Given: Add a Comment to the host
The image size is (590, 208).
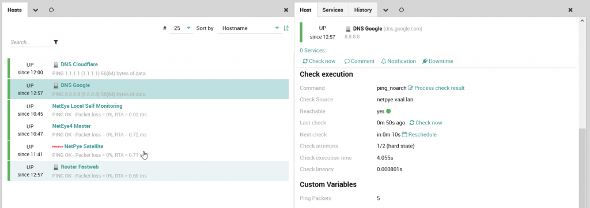Looking at the screenshot, I should coord(360,61).
